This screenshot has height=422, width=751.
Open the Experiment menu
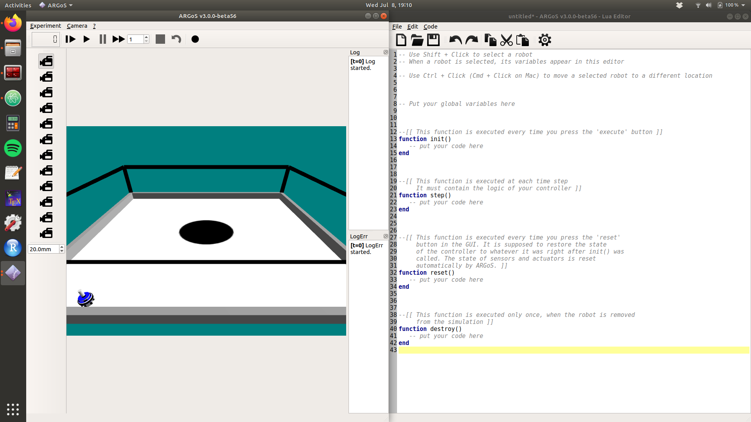point(45,26)
